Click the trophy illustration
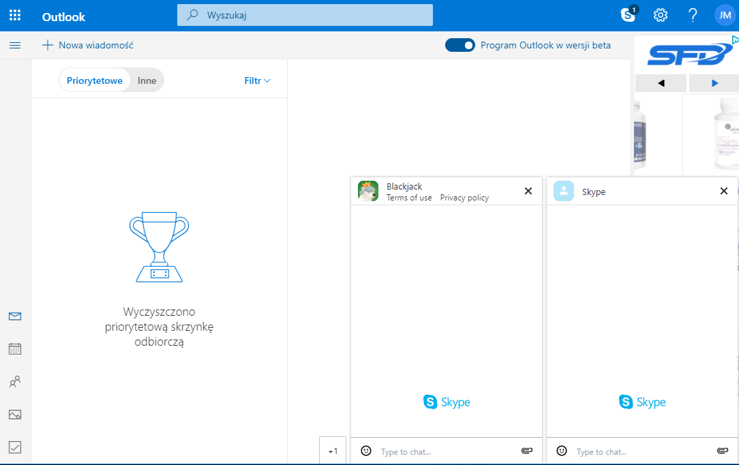Image resolution: width=739 pixels, height=465 pixels. [x=160, y=247]
